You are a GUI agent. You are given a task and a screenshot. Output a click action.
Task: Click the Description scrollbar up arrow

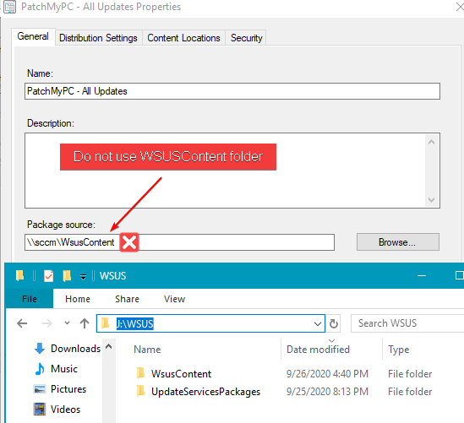click(x=431, y=142)
